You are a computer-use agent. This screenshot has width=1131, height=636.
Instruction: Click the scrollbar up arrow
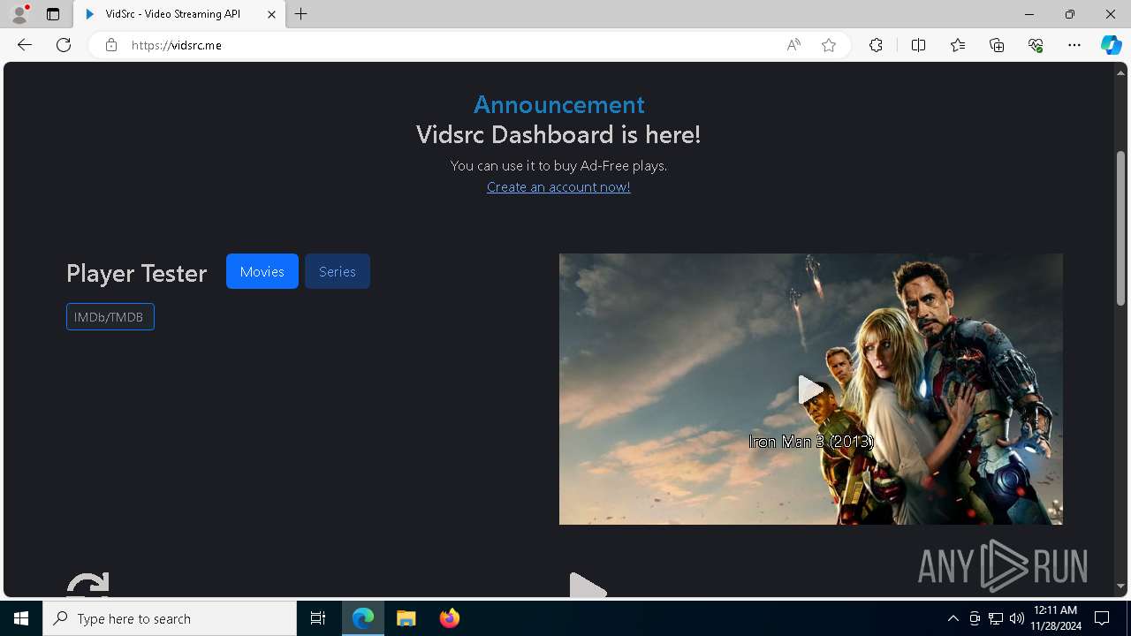[1120, 72]
